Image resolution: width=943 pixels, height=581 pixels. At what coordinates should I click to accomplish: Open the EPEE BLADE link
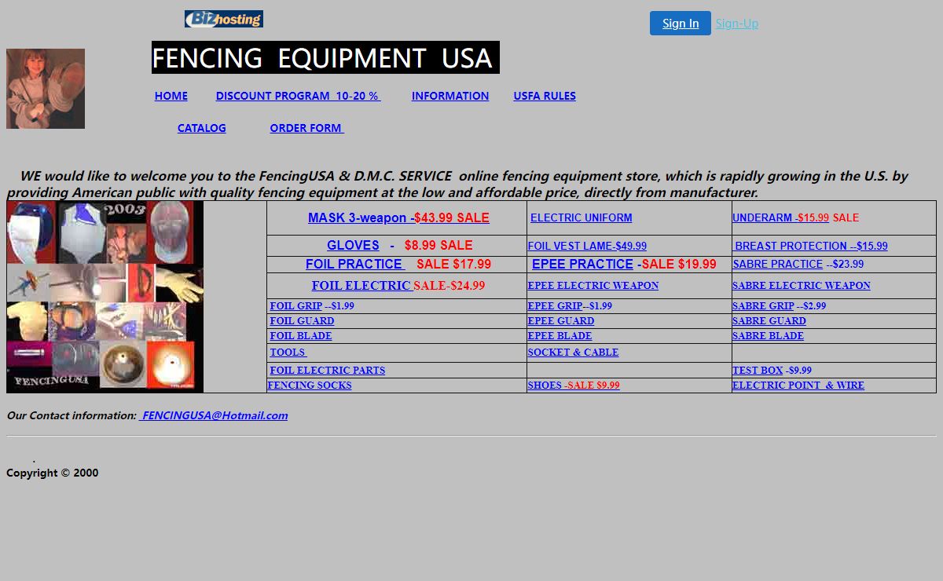click(560, 336)
